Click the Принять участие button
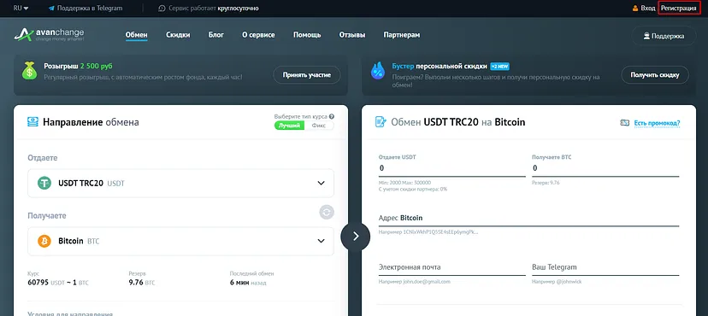 coord(307,75)
